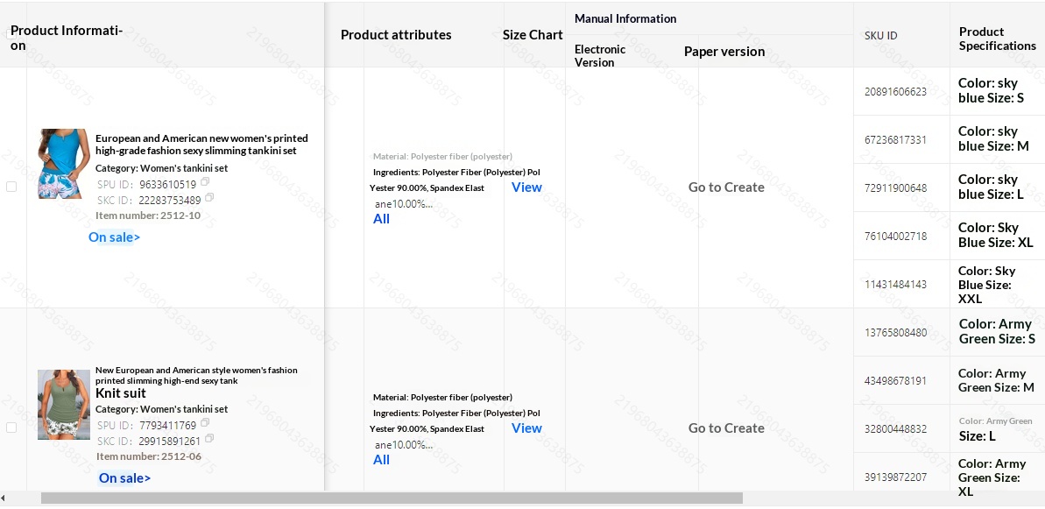Expand all attributes for the Knit suit

381,460
